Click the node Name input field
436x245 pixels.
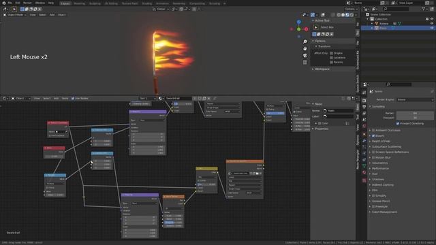pos(339,111)
